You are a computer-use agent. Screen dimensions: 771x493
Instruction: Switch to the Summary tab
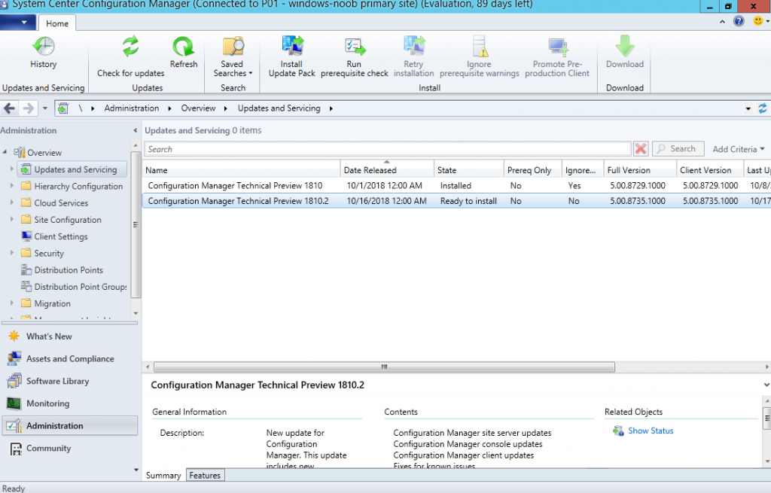click(163, 475)
